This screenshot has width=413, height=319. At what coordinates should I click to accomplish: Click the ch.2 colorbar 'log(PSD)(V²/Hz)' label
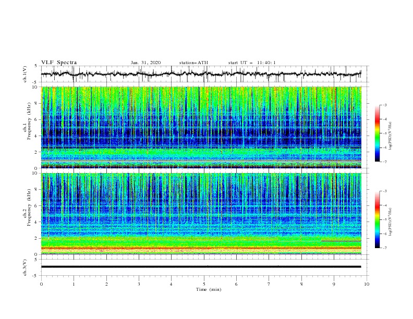(390, 222)
